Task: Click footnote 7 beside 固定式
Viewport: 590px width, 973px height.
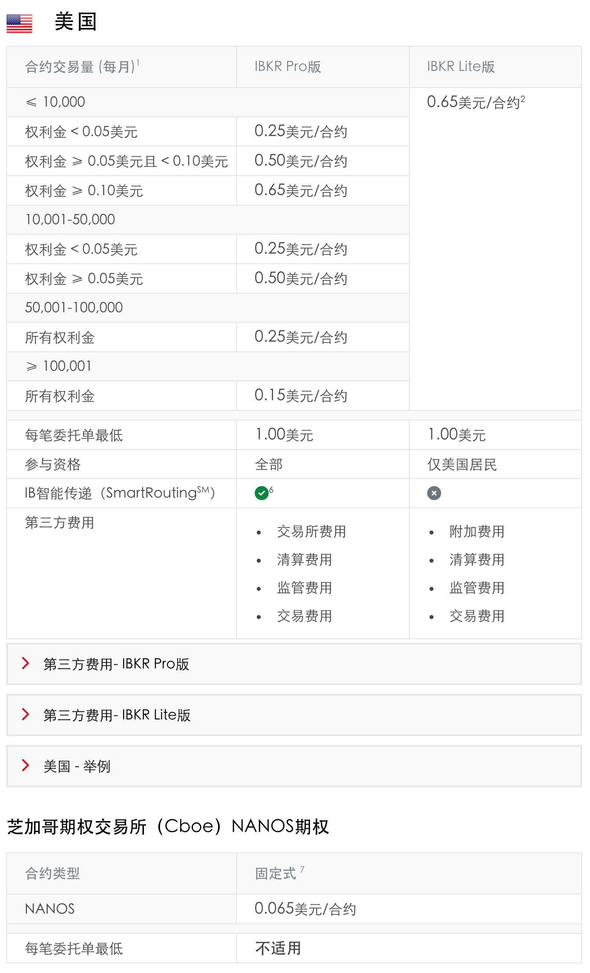Action: pos(302,869)
